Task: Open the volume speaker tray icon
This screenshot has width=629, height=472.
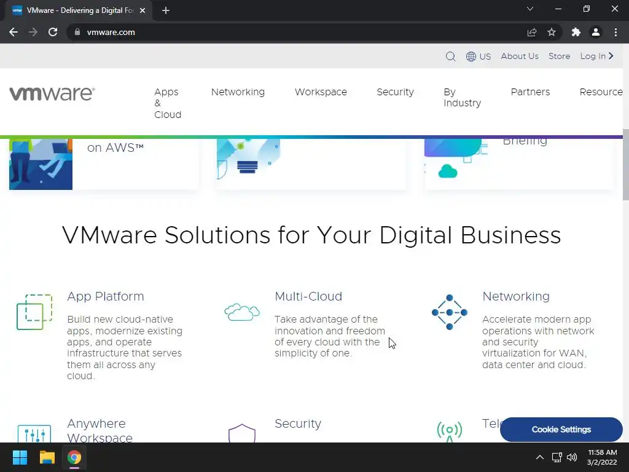Action: pos(572,457)
